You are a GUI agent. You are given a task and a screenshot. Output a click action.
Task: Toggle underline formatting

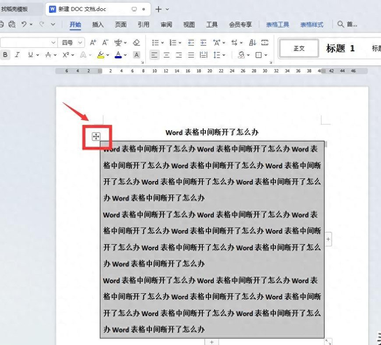coord(30,55)
